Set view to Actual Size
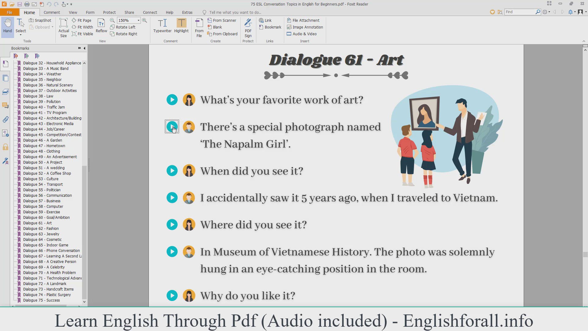588x331 pixels. coord(63,28)
